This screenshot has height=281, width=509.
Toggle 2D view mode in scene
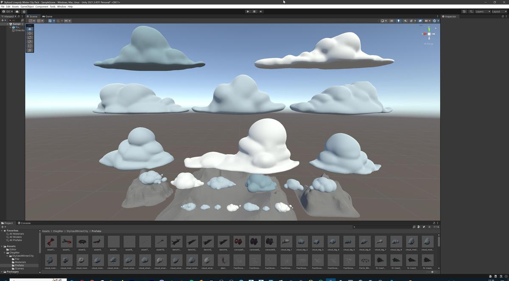(392, 21)
